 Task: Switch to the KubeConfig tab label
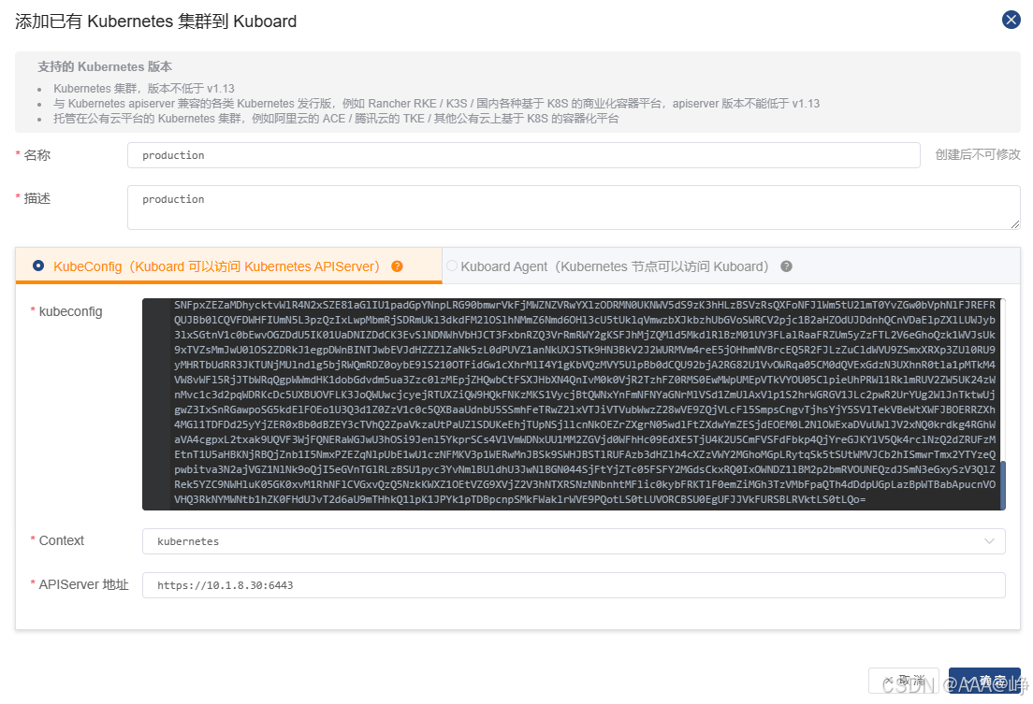coord(217,266)
